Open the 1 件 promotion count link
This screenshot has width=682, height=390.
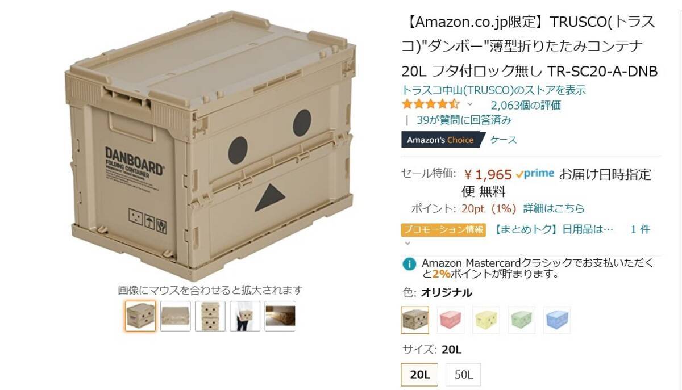pyautogui.click(x=641, y=229)
